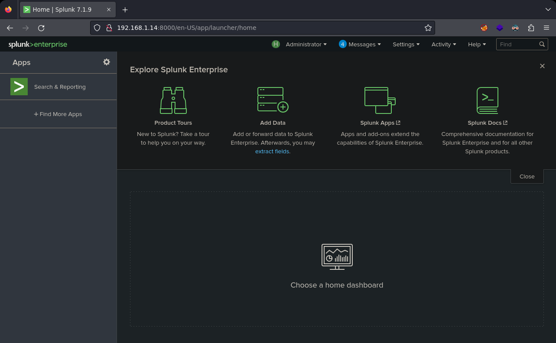
Task: Open the Product Tours binoculars icon
Action: [173, 100]
